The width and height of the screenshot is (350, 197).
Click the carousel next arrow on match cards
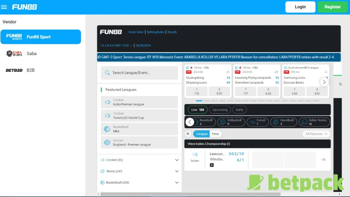(x=324, y=82)
